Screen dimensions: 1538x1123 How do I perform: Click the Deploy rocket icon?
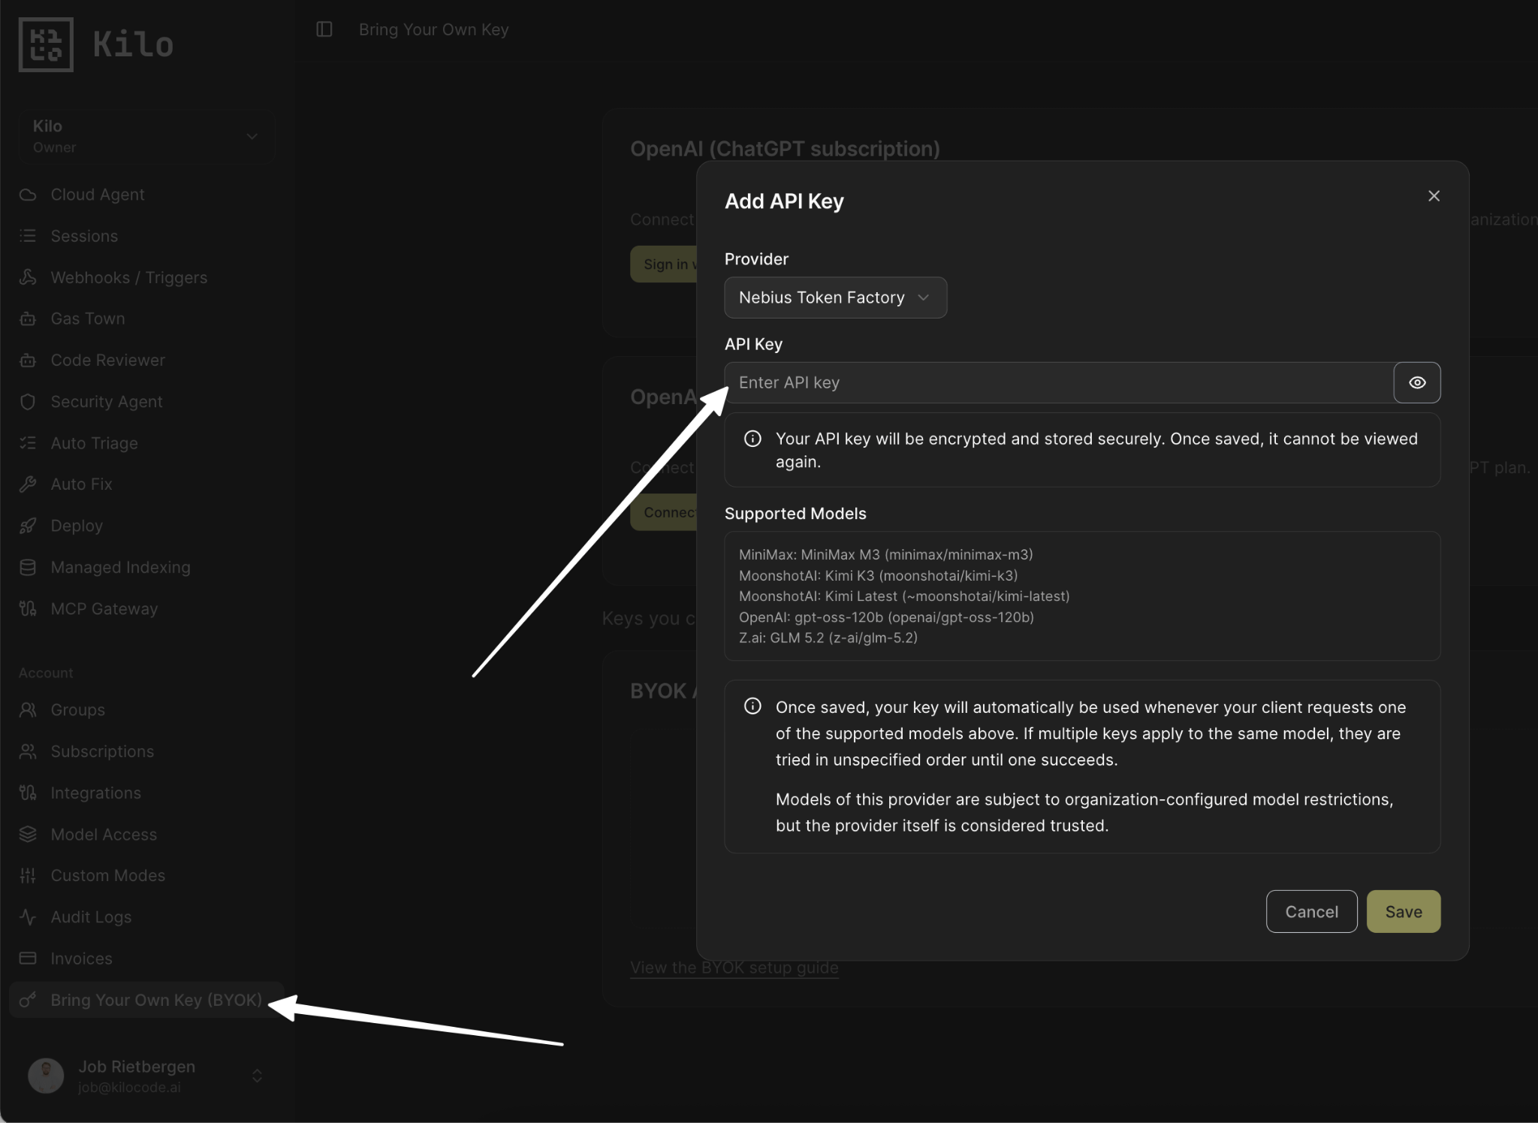pyautogui.click(x=28, y=526)
